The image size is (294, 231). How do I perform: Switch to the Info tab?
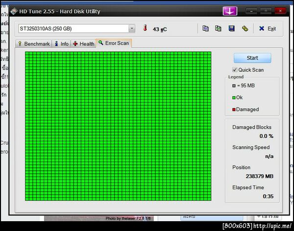coord(61,44)
